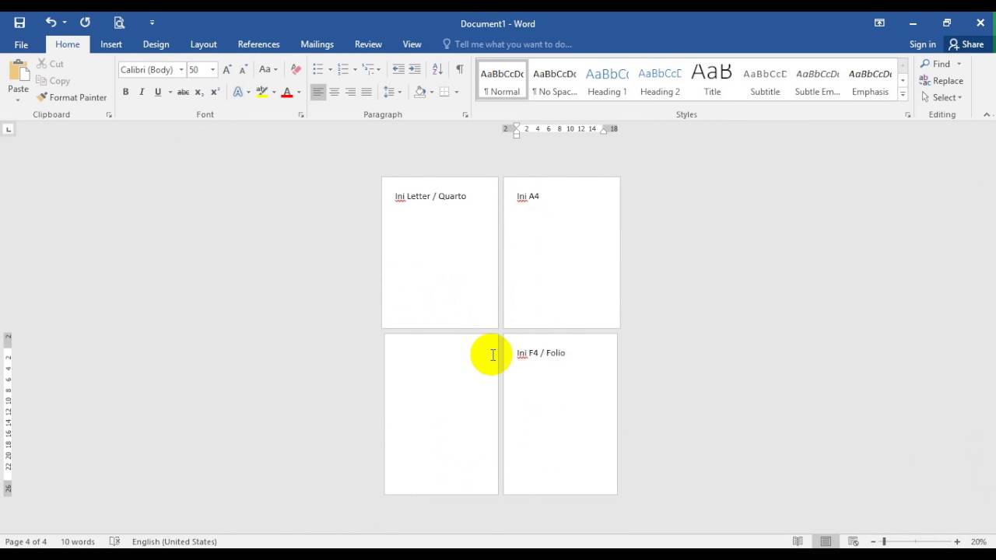
Task: Decrease font size with shrink font icon
Action: [x=243, y=69]
